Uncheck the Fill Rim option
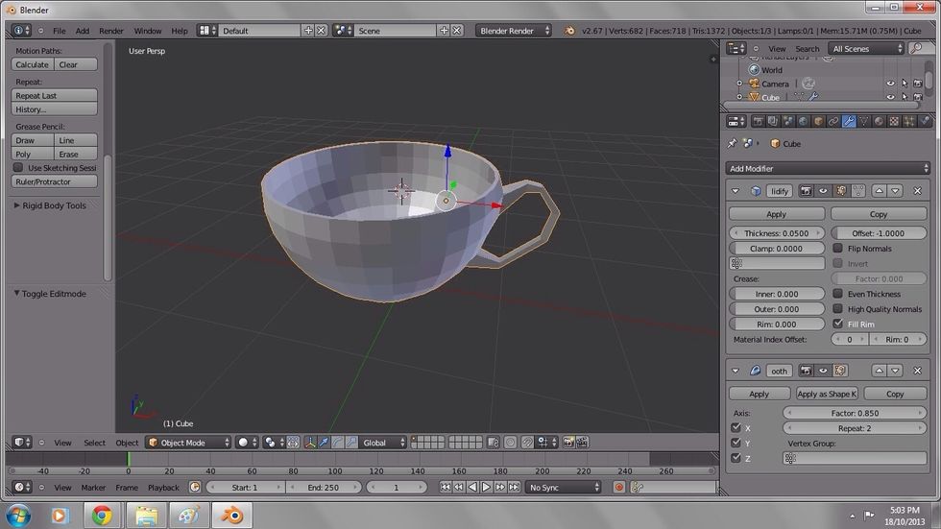The height and width of the screenshot is (529, 941). point(838,325)
